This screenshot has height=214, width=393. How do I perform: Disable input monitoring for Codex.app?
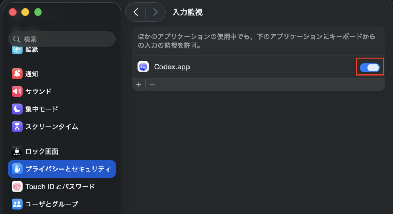[x=370, y=67]
